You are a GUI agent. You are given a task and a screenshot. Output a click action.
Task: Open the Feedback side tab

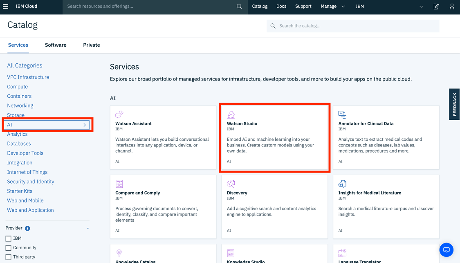point(454,104)
